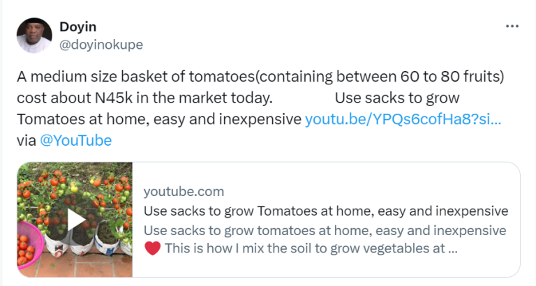Click the 'cost about N45k' tweet line
The width and height of the screenshot is (536, 286).
(x=144, y=97)
